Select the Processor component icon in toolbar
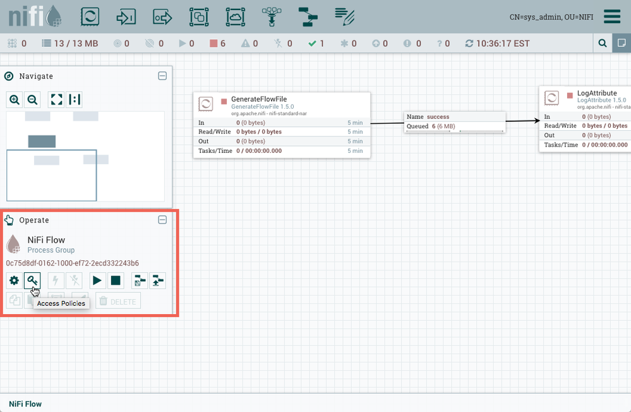This screenshot has width=631, height=412. click(90, 17)
